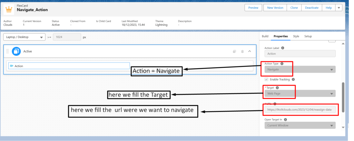Click the Lightning theme value
Screen dimensions: 354x141
pyautogui.click(x=161, y=25)
